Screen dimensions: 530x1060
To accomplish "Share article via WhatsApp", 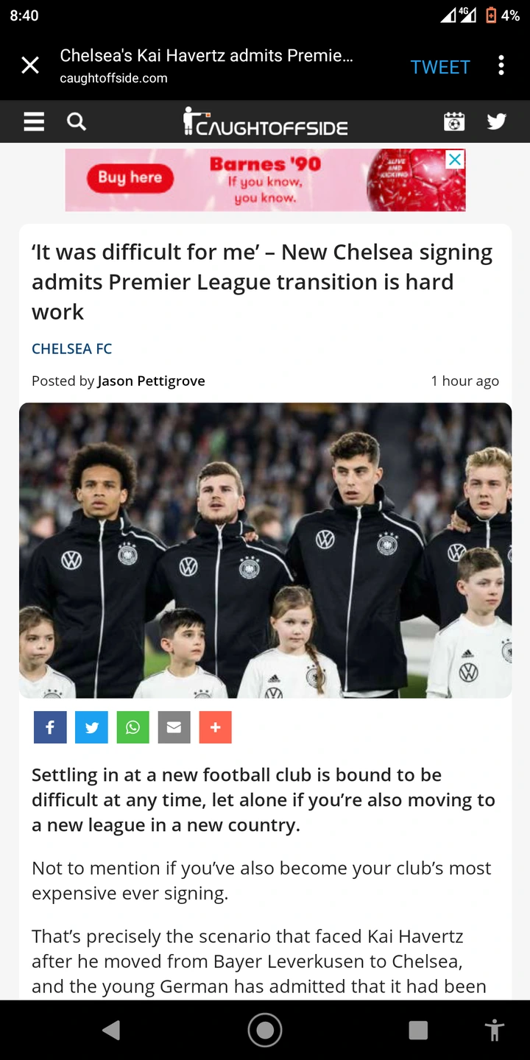I will (x=132, y=727).
